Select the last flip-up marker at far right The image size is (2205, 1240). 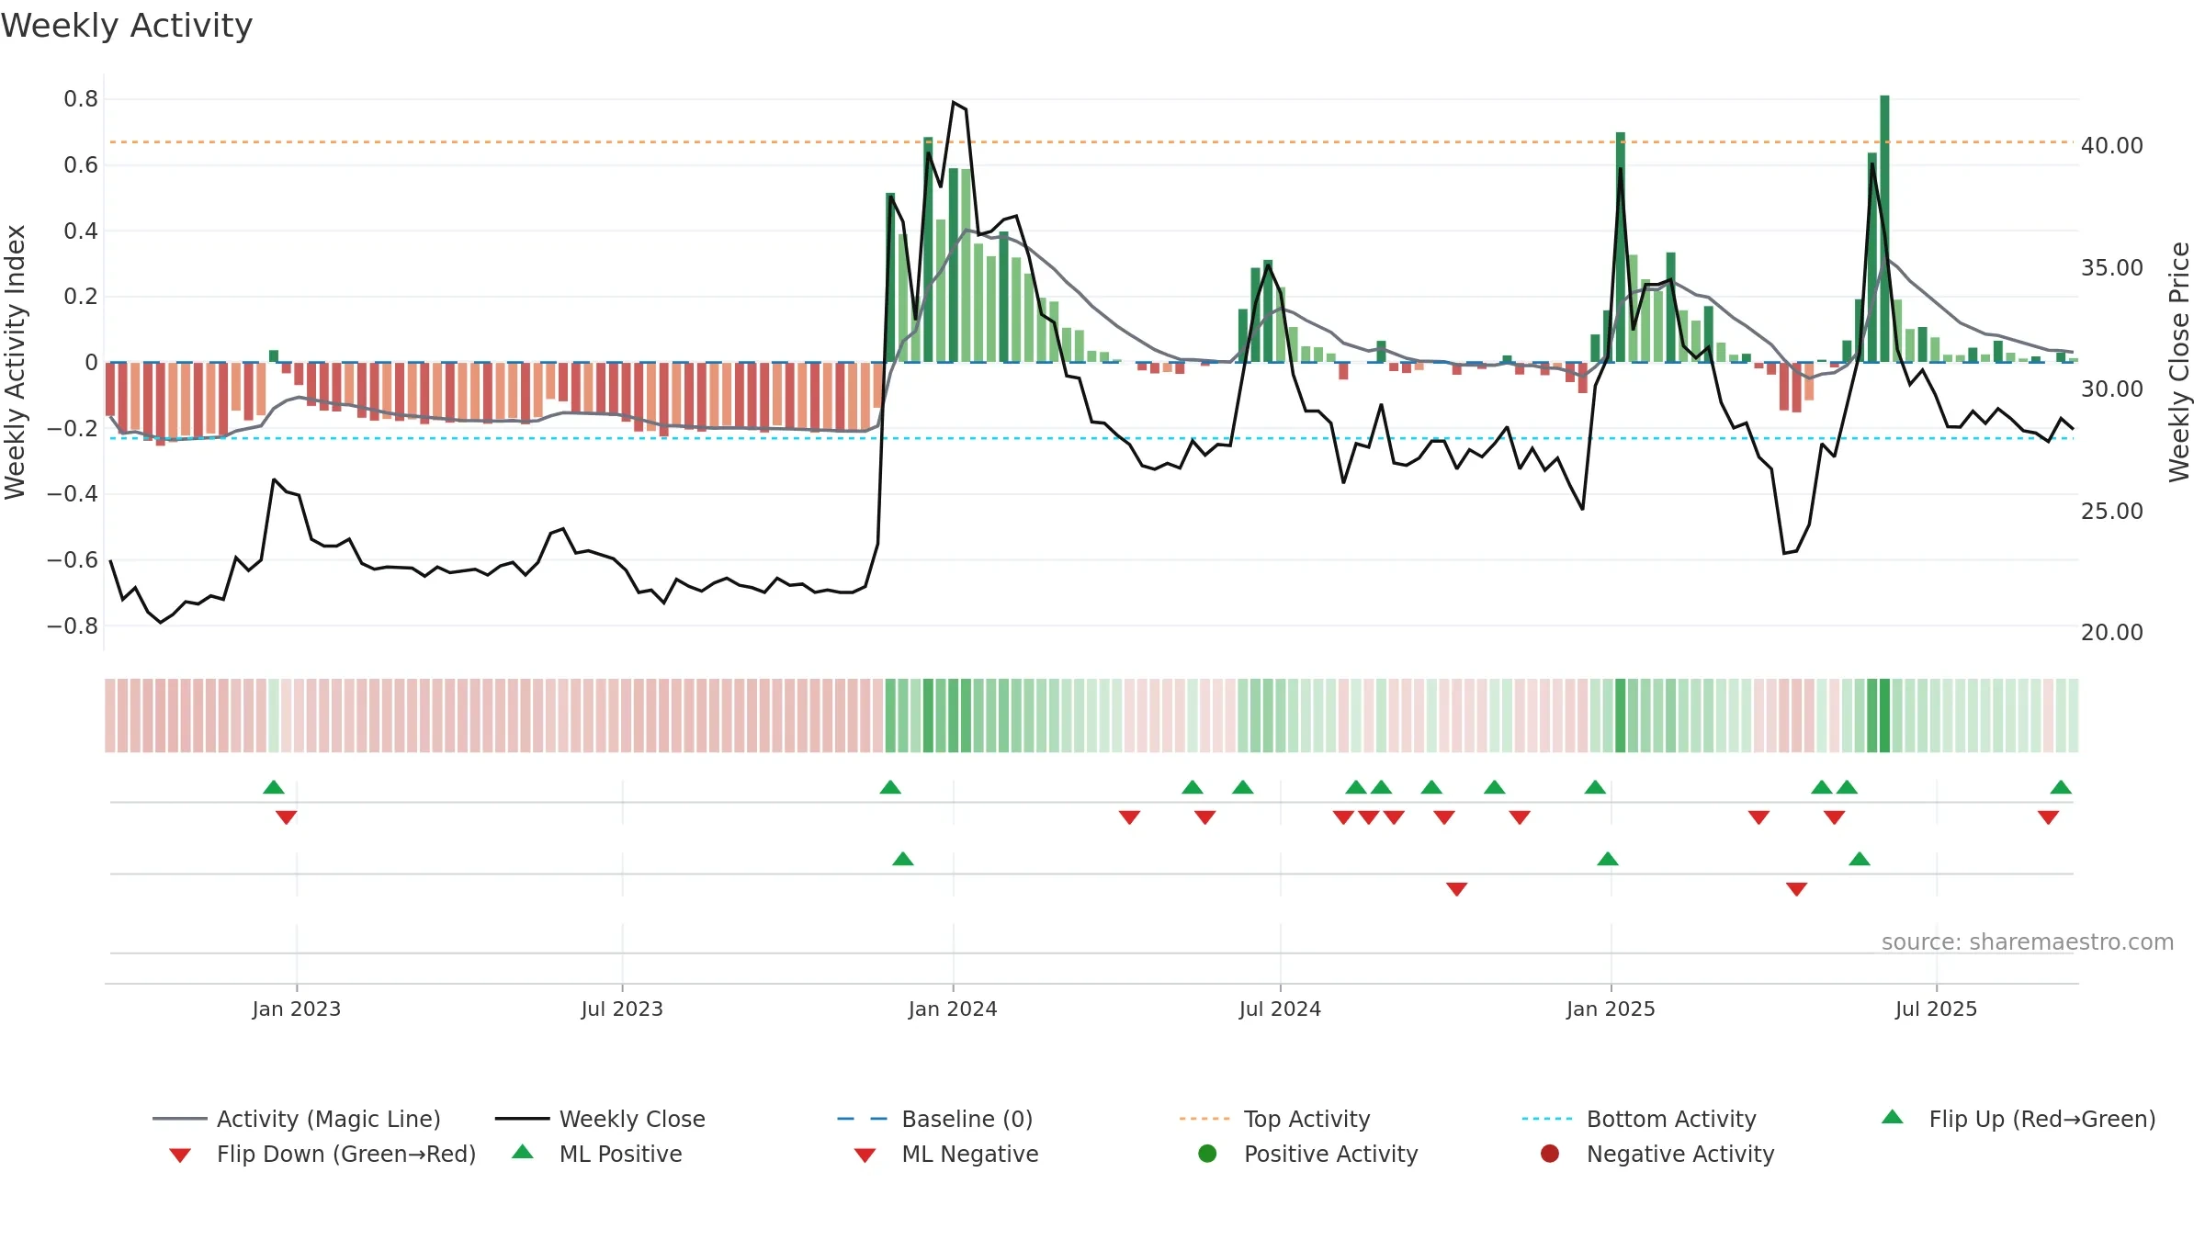click(x=2061, y=787)
